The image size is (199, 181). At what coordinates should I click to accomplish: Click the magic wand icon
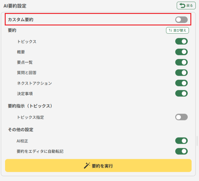[87, 166]
